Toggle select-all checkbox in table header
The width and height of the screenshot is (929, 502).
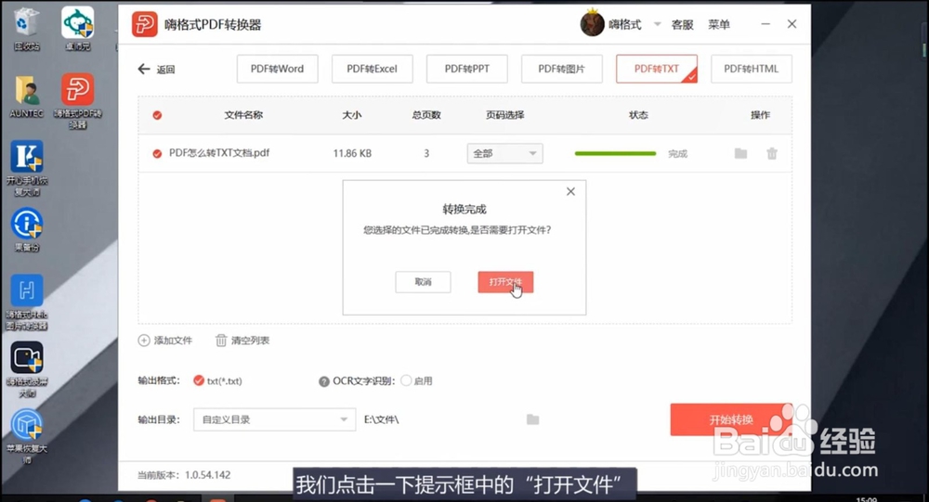157,115
